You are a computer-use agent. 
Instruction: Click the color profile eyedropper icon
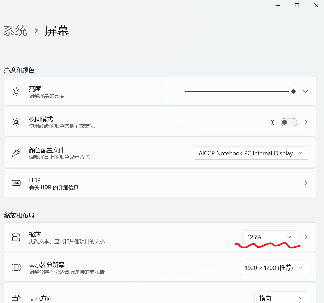(16, 153)
